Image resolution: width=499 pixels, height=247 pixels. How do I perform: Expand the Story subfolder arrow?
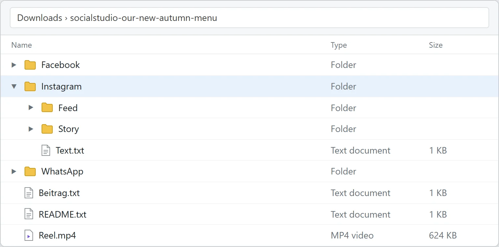(31, 129)
